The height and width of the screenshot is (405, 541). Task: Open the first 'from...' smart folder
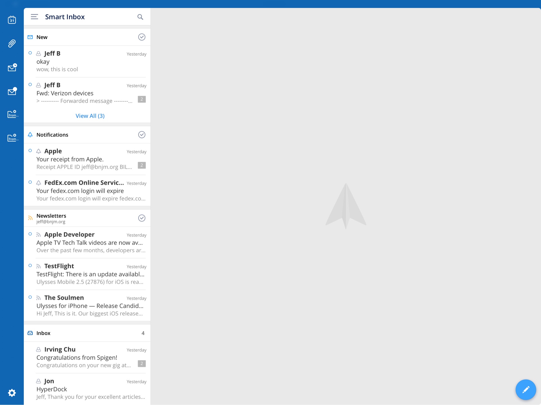(12, 114)
